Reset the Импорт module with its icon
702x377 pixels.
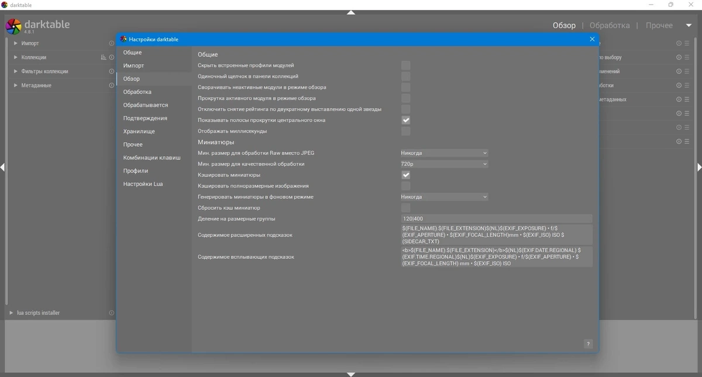[112, 43]
